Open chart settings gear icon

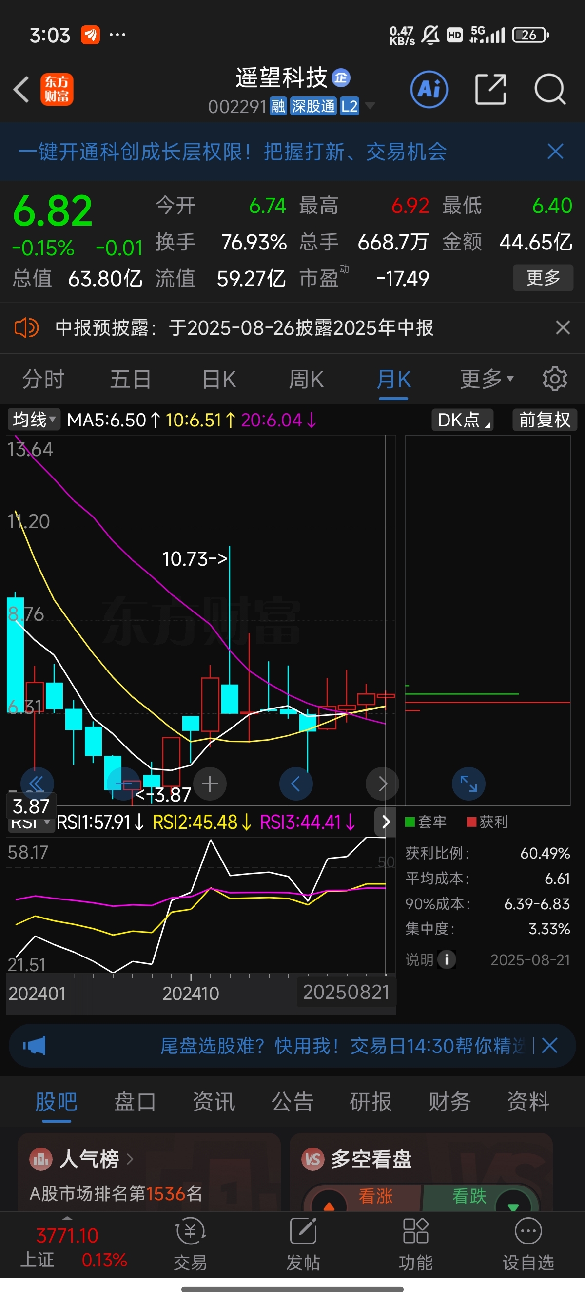[555, 379]
